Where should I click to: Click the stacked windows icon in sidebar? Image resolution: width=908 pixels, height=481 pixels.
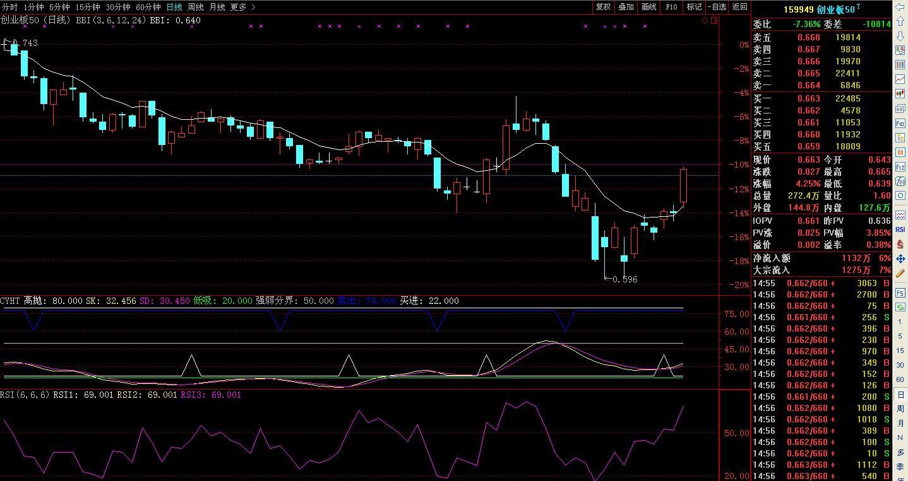pos(900,108)
